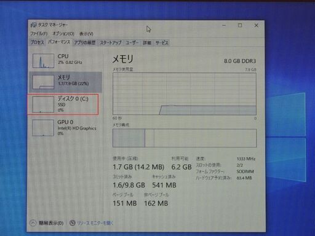Click the memory composition bar
The height and width of the screenshot is (236, 315).
click(185, 138)
